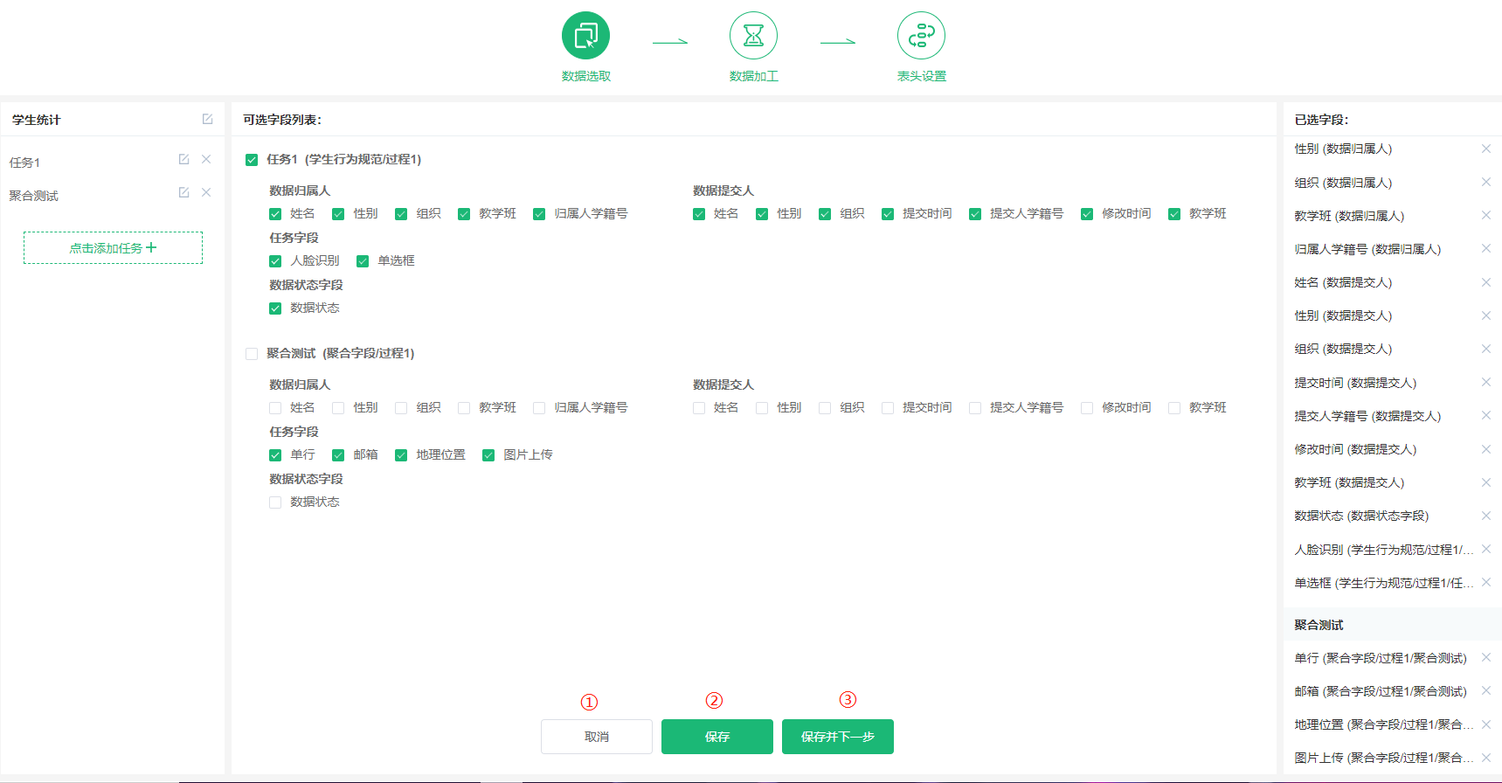Delete 聚合测试 from the task list

tap(206, 192)
